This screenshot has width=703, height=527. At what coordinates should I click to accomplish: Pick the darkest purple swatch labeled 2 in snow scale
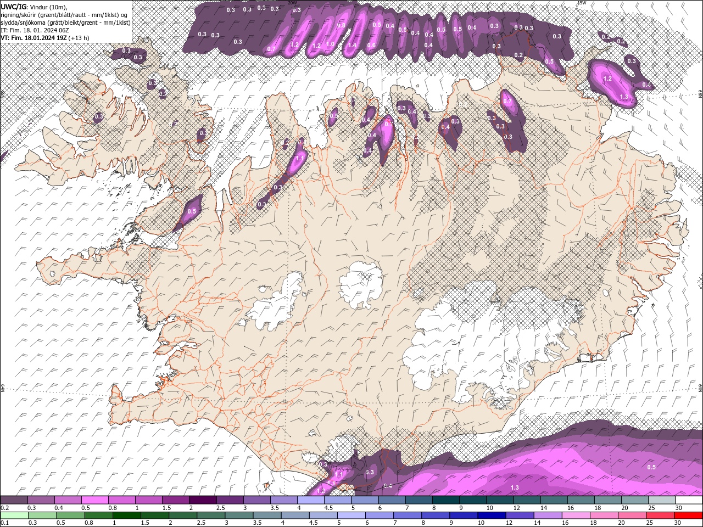pyautogui.click(x=203, y=500)
